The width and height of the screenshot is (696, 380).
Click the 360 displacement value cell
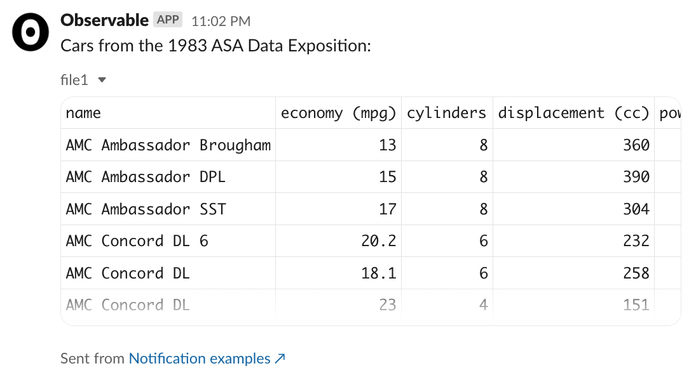[636, 145]
